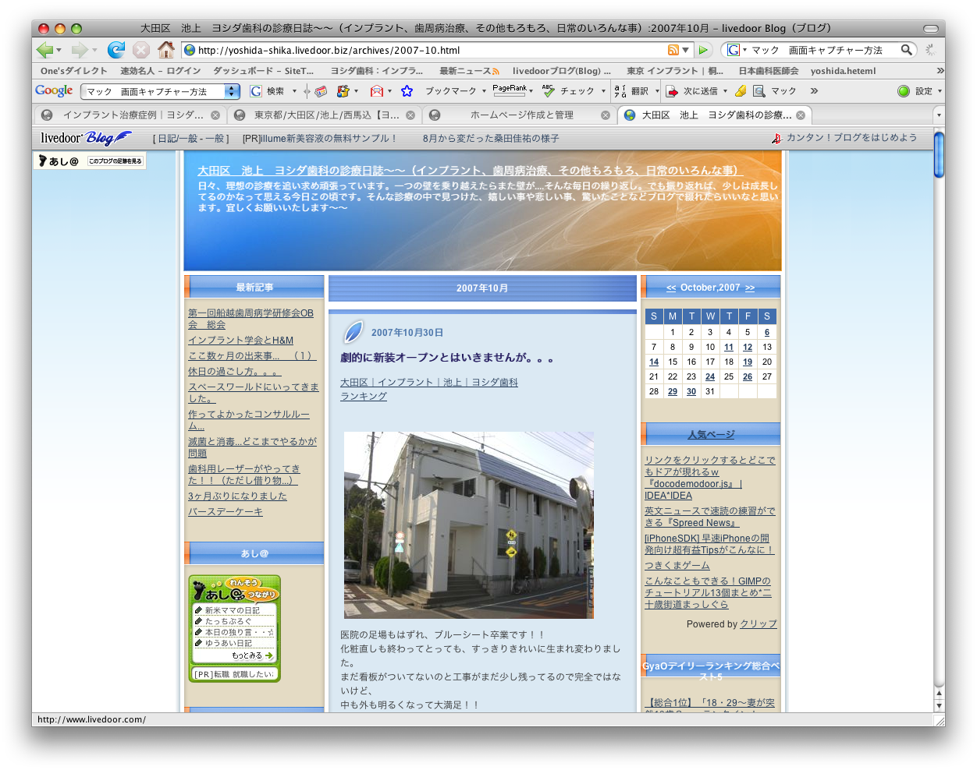Open the forward history dropdown arrow
The width and height of the screenshot is (977, 770).
click(x=94, y=50)
